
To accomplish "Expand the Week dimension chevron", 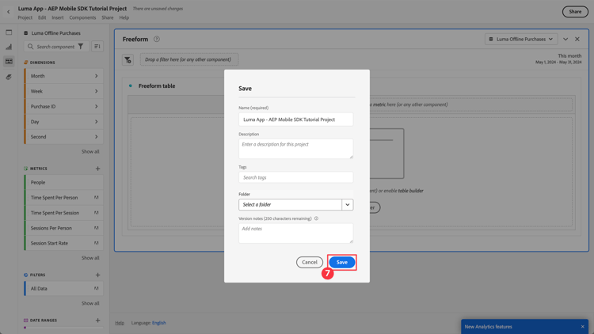I will click(96, 91).
